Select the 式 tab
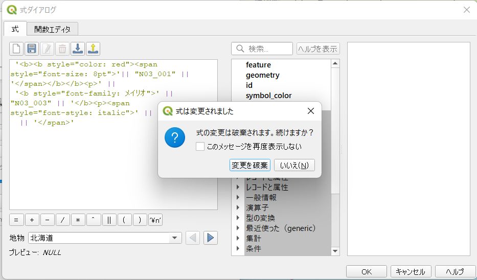 tap(15, 29)
